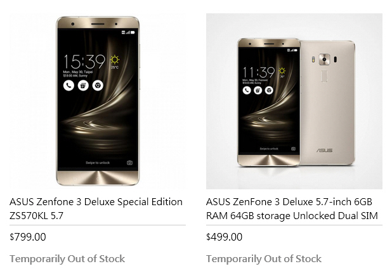
Task: Click the rear camera lens on the phone back
Action: coord(324,60)
